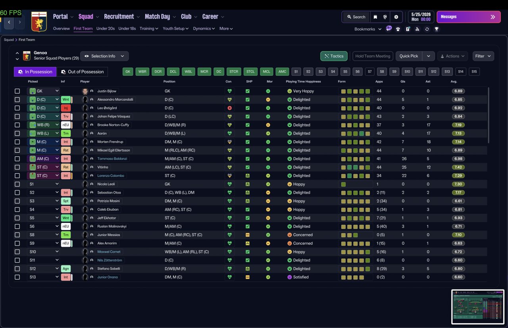Click the condition heart icon for Vitinha
Image resolution: width=508 pixels, height=328 pixels.
[229, 167]
